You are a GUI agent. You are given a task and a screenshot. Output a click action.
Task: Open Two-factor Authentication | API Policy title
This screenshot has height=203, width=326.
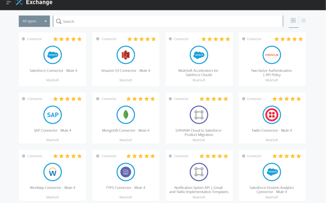click(271, 73)
